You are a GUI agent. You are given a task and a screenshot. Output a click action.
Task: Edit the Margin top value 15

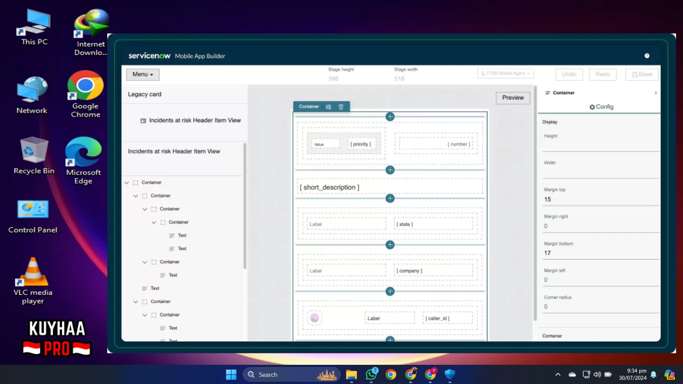pos(601,199)
